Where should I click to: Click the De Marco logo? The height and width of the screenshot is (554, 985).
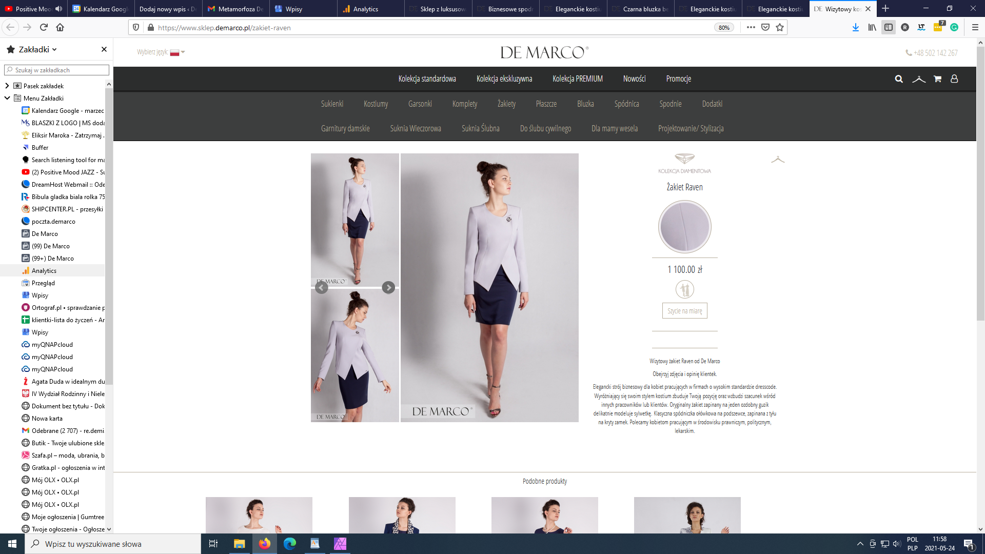point(544,52)
